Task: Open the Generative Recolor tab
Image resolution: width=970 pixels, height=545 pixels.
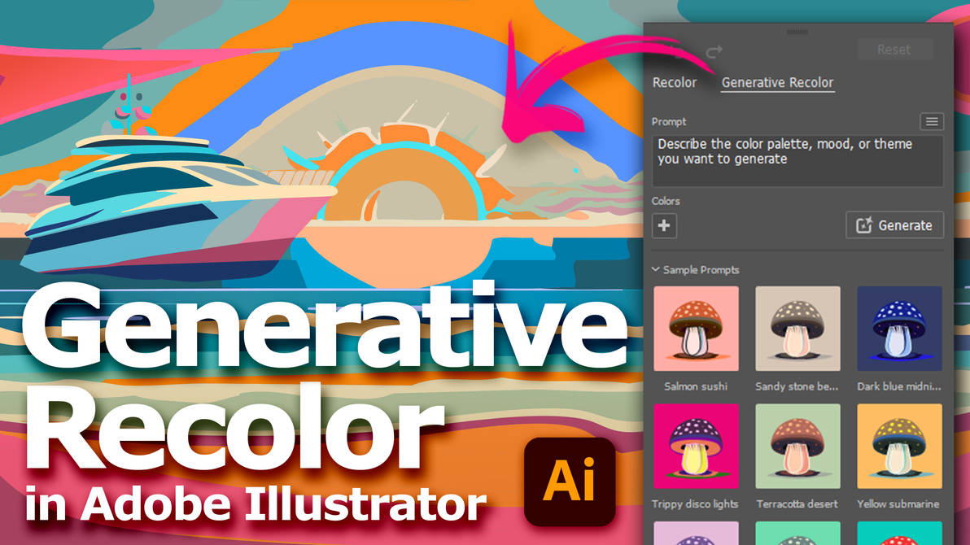Action: 778,83
